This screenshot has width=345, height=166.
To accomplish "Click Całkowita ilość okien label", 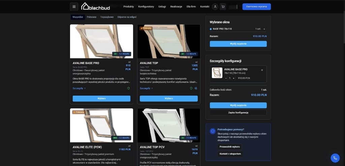I will [221, 90].
